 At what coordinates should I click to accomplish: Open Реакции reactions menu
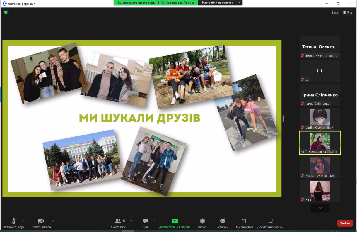pyautogui.click(x=222, y=223)
